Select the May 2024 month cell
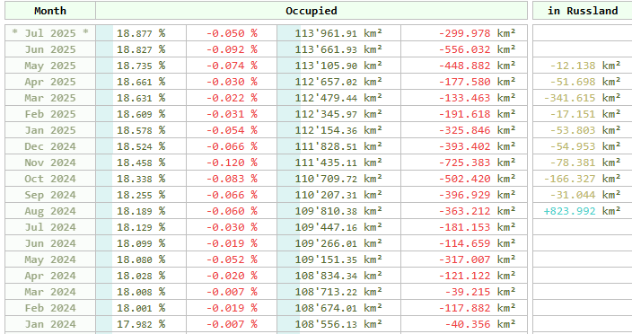 point(50,259)
